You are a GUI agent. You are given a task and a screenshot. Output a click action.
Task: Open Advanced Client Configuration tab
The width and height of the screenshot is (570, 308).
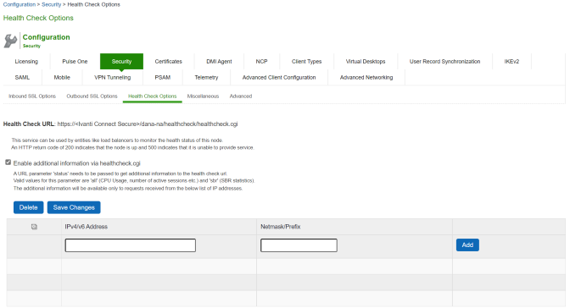coord(279,77)
